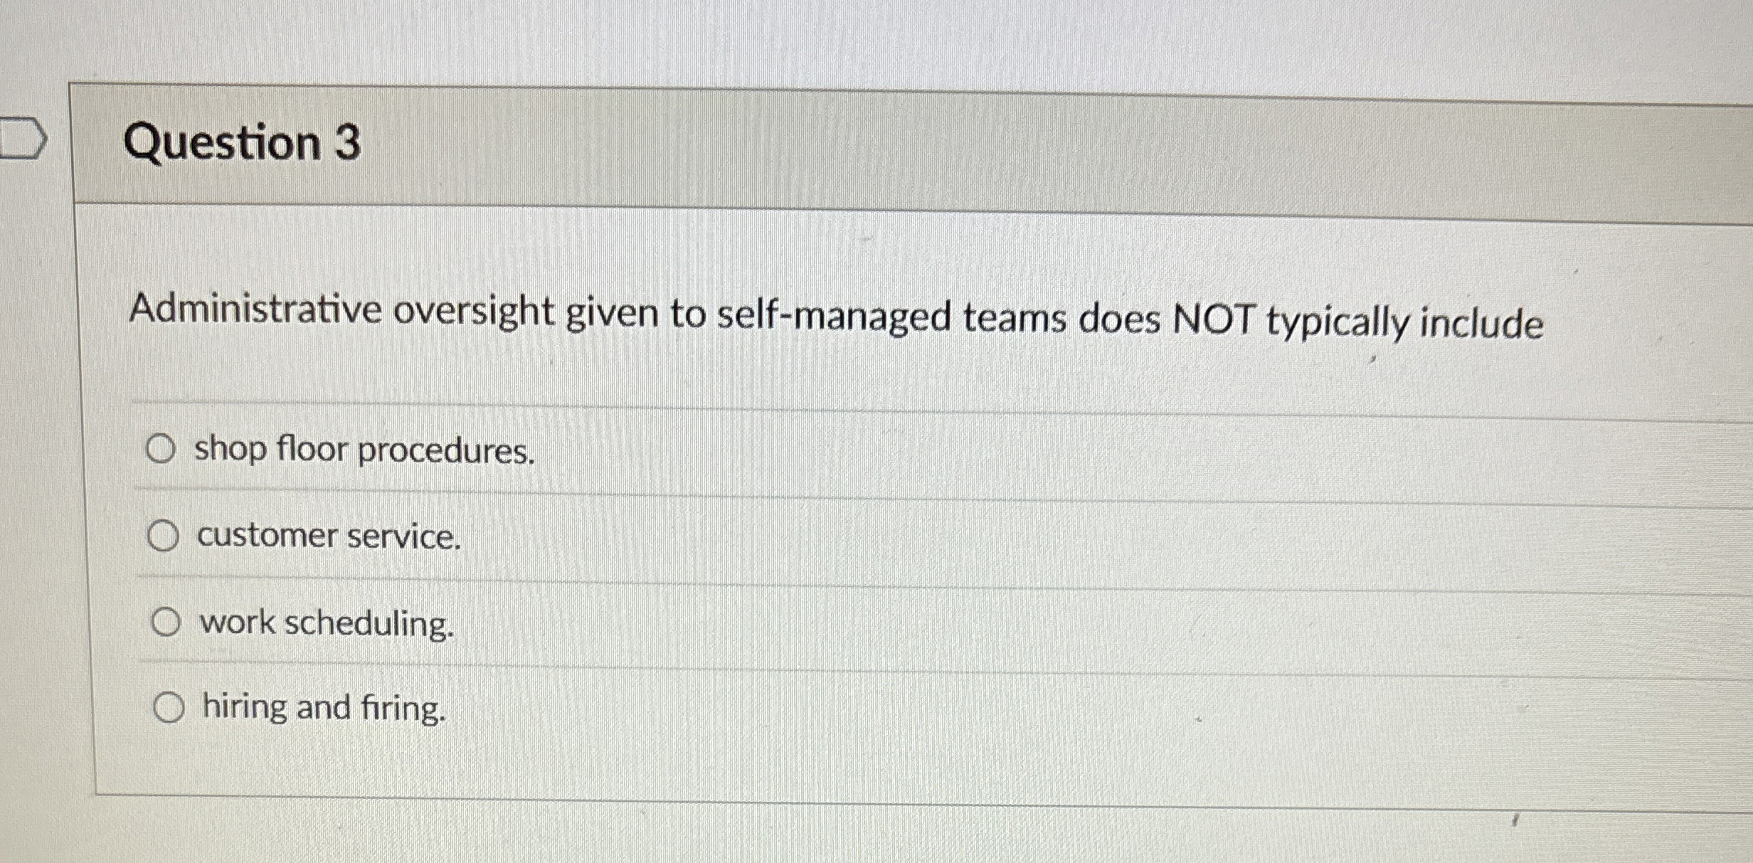Click the gray header strip above the question
This screenshot has height=863, width=1753.
coord(1281,142)
